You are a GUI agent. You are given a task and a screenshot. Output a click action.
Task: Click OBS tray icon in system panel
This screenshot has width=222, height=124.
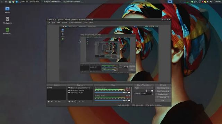click(200, 2)
